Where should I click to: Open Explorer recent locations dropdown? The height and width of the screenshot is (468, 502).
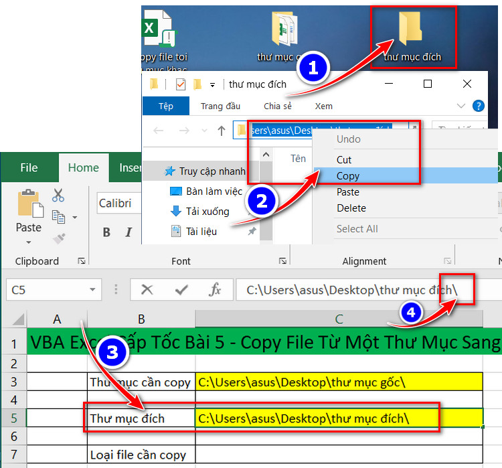pos(204,131)
